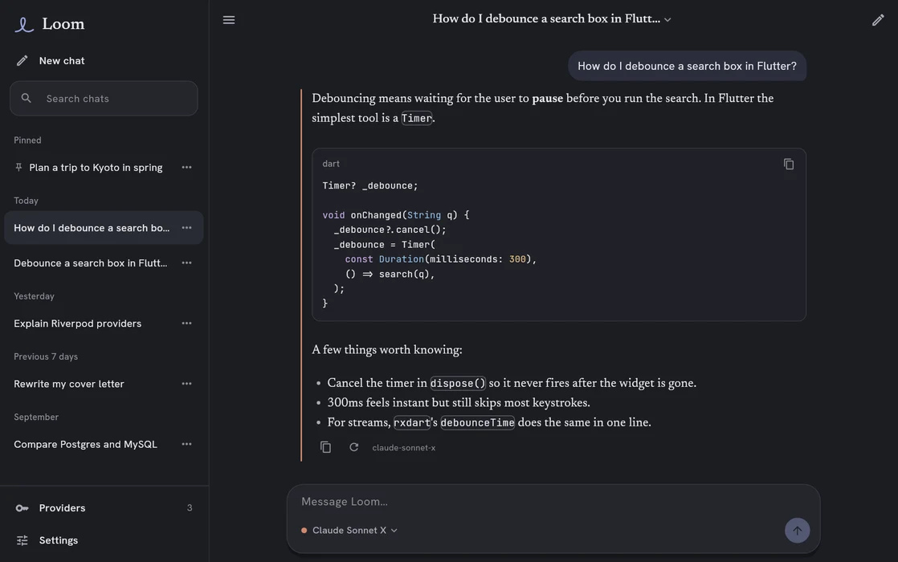Click the user message bubble about Flutter
The width and height of the screenshot is (898, 562).
[687, 67]
